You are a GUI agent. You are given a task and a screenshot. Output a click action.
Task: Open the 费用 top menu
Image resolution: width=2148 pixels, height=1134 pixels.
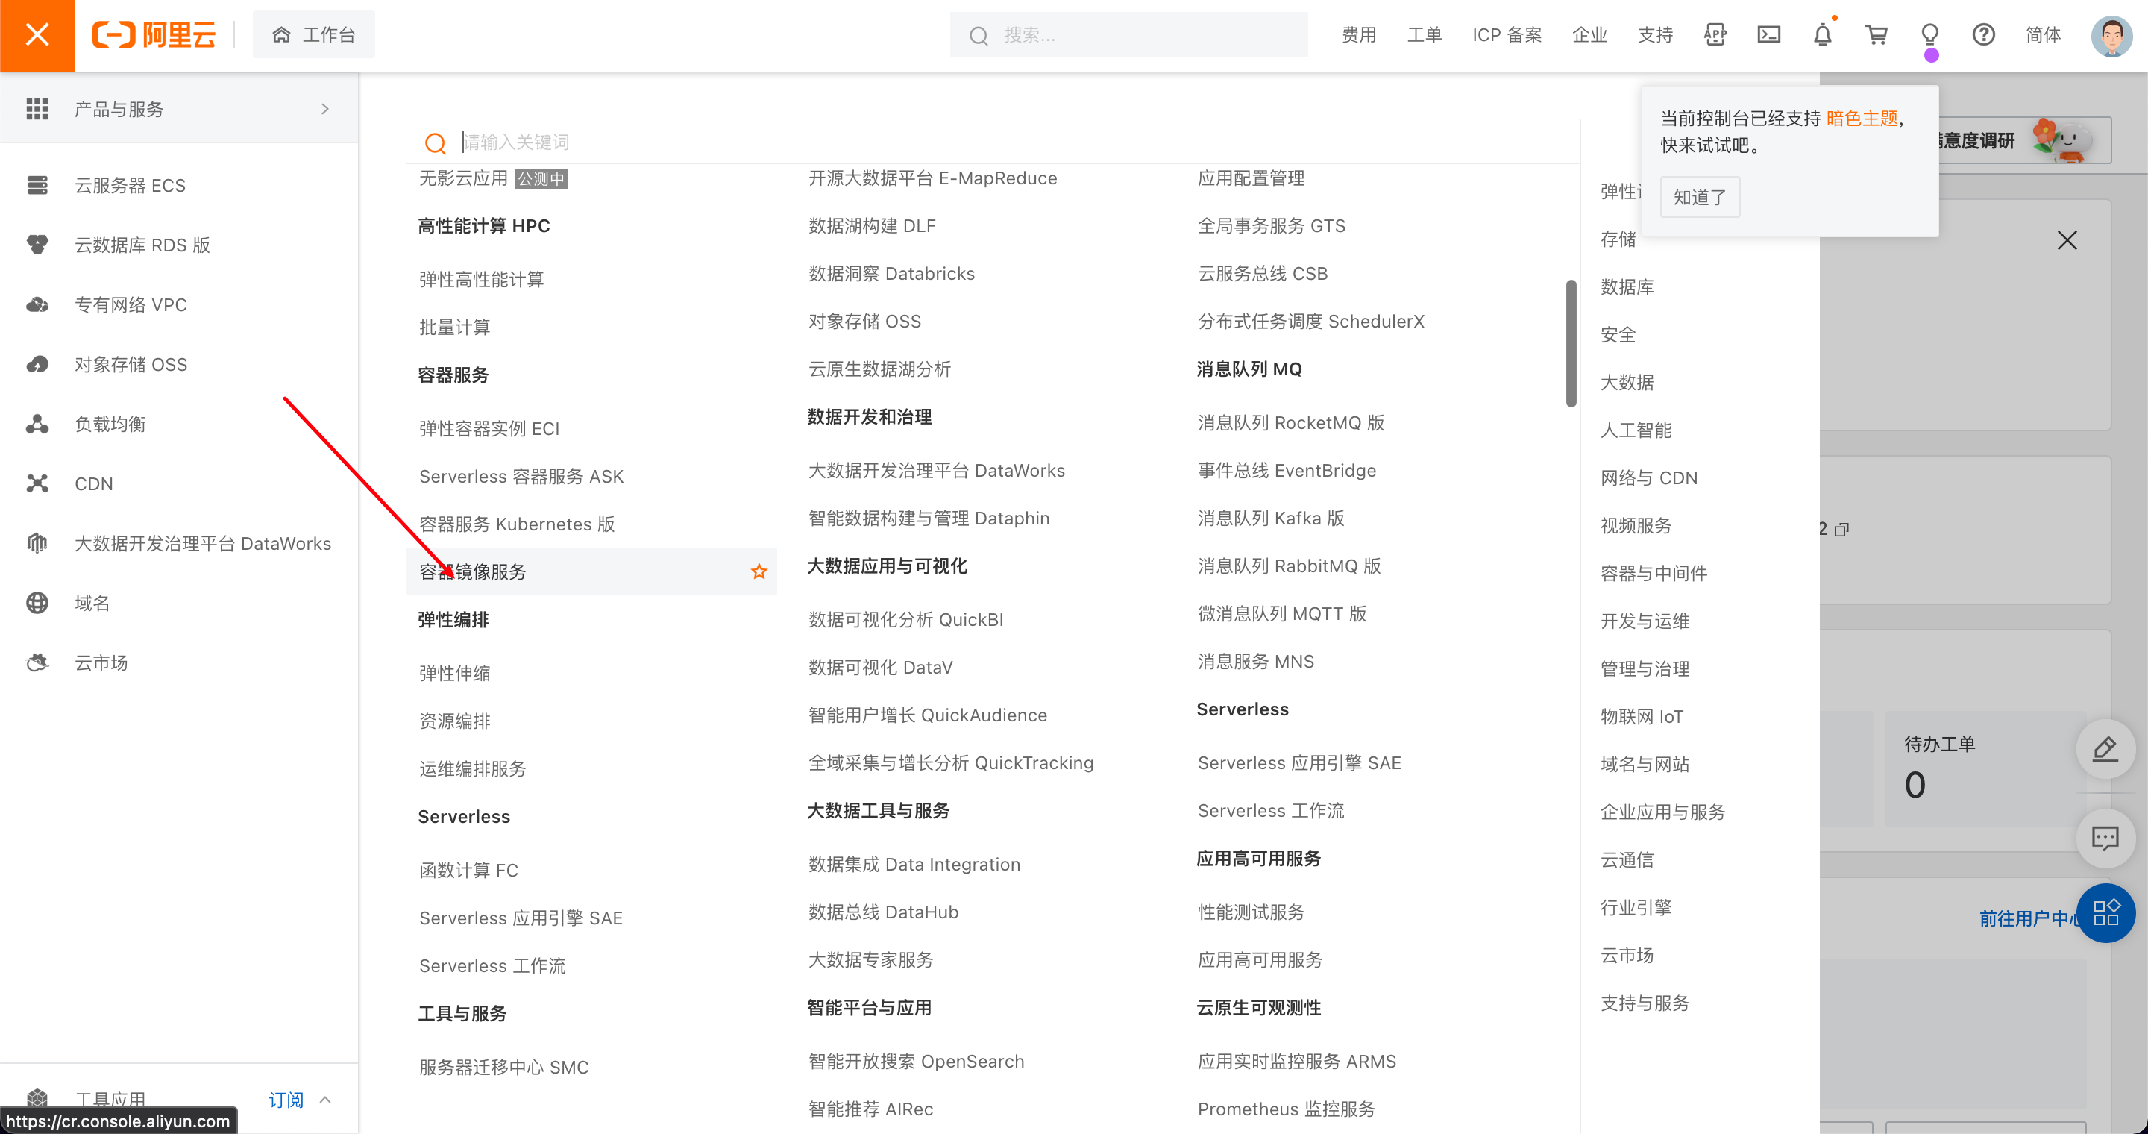(x=1358, y=35)
